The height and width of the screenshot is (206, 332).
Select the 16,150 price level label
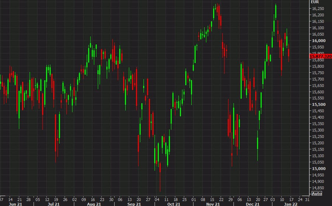point(318,21)
